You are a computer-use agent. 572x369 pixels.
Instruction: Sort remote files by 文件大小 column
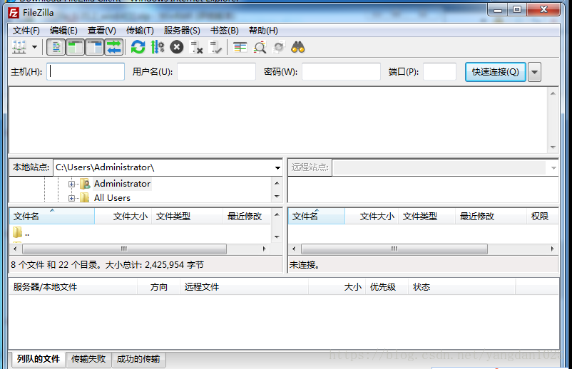pos(372,217)
